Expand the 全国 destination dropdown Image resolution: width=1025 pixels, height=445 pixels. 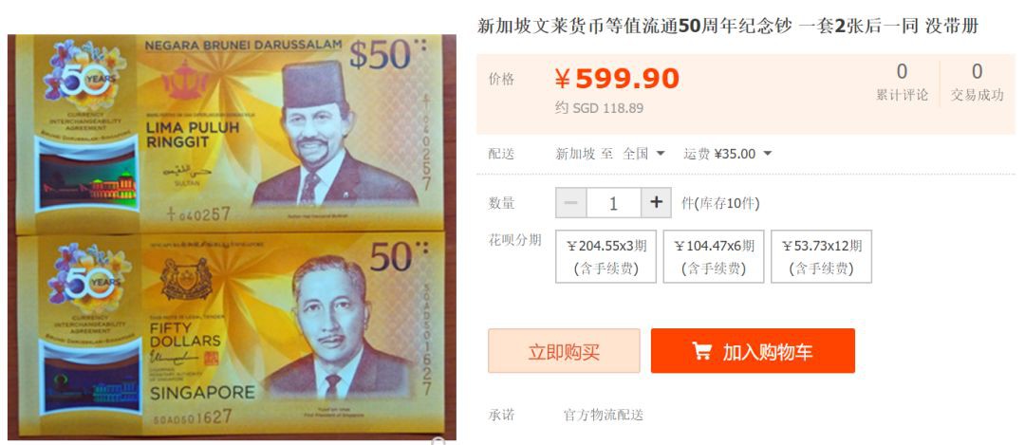(643, 155)
